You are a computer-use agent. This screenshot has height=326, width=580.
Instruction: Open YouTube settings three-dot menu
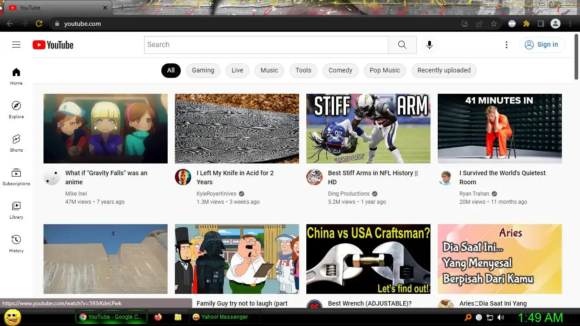pyautogui.click(x=507, y=44)
